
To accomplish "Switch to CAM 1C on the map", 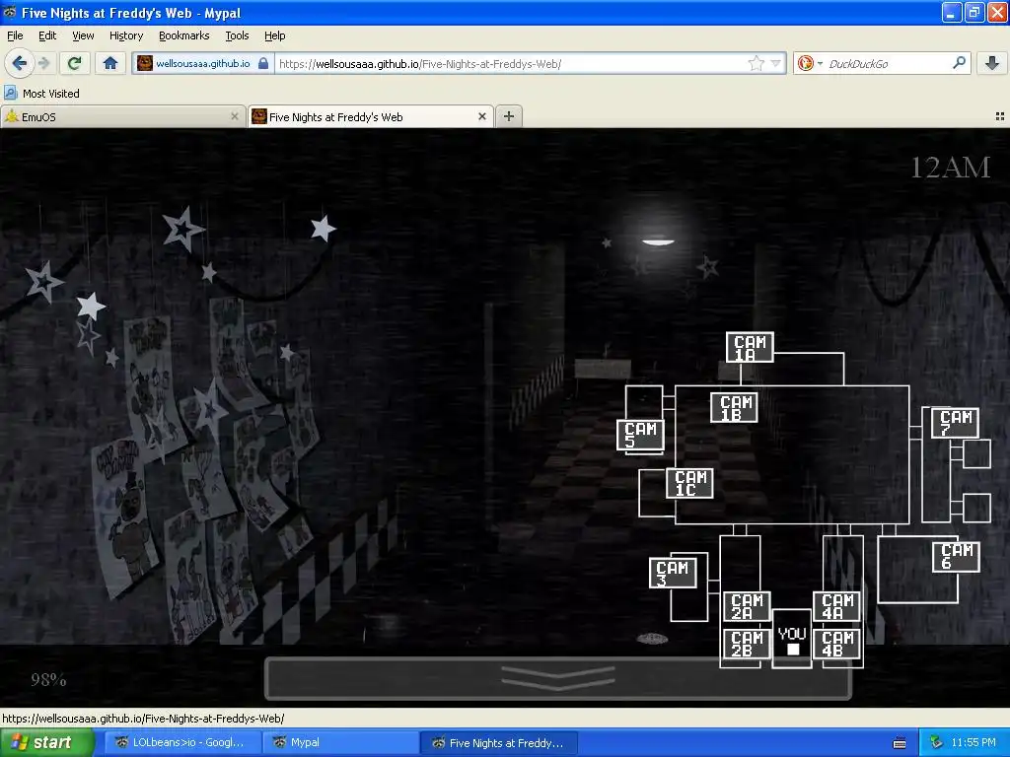I will pos(689,483).
